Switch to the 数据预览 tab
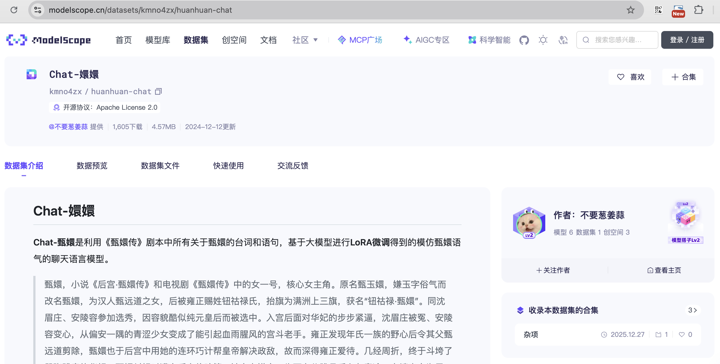The height and width of the screenshot is (364, 720). [92, 166]
